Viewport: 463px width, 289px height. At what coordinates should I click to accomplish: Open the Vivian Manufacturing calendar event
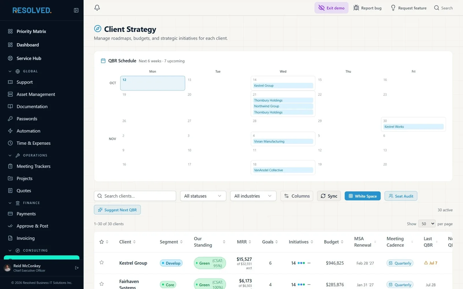tap(283, 141)
